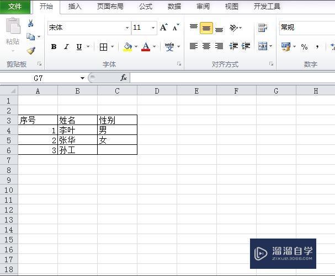Switch to the 审阅 tab

click(x=203, y=7)
